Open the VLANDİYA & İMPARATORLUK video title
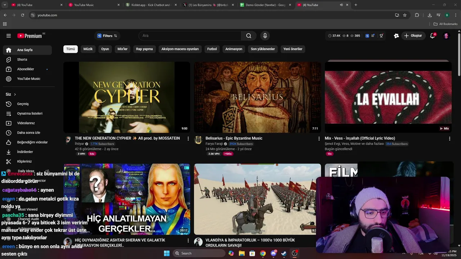This screenshot has height=259, width=461. pos(250,242)
